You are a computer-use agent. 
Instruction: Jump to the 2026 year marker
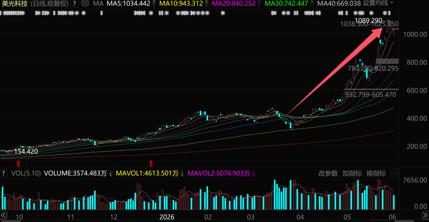click(166, 217)
